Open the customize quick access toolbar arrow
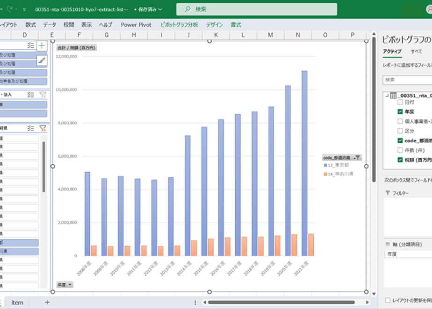 [x=24, y=9]
